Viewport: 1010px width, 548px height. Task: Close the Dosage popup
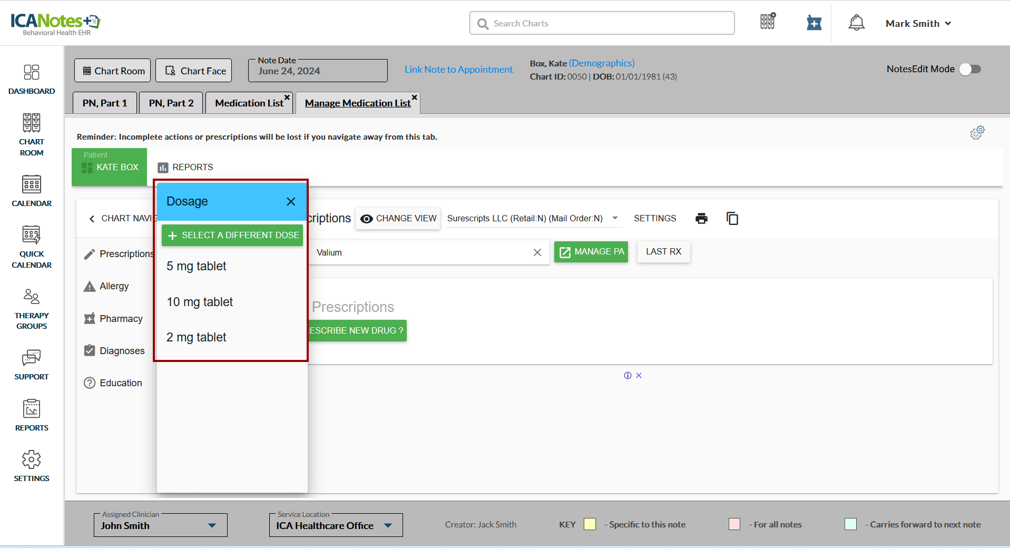tap(291, 202)
